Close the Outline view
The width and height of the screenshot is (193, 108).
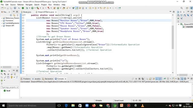tap(184, 12)
